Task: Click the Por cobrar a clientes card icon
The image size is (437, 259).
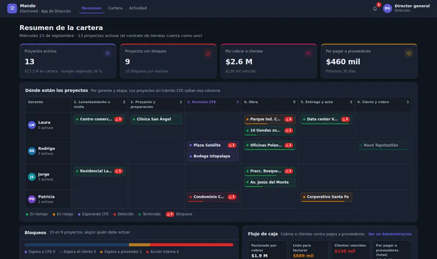Action: point(308,53)
